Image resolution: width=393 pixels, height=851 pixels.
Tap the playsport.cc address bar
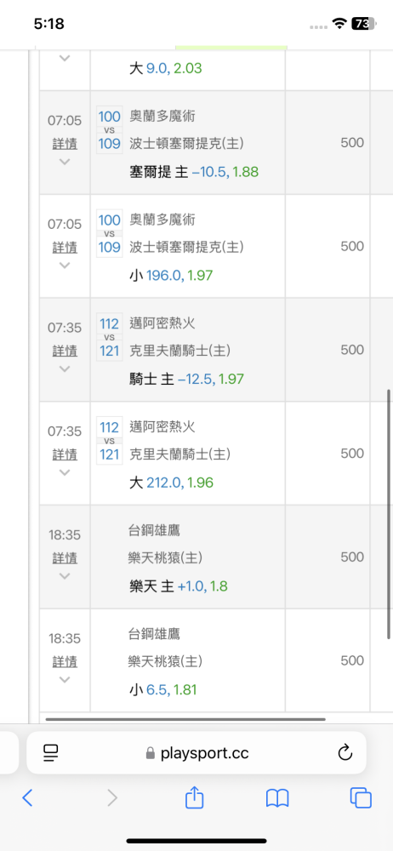[196, 753]
